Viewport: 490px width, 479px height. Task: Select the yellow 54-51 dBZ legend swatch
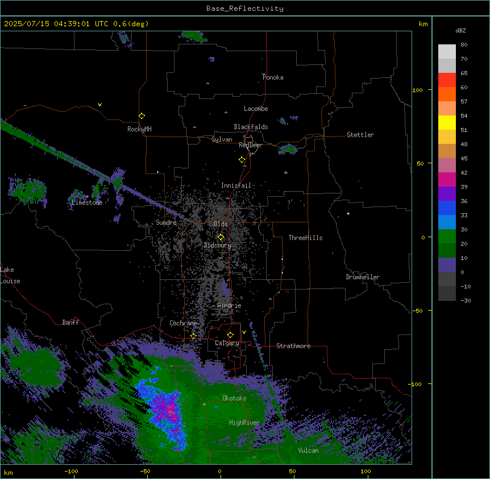[x=447, y=122]
